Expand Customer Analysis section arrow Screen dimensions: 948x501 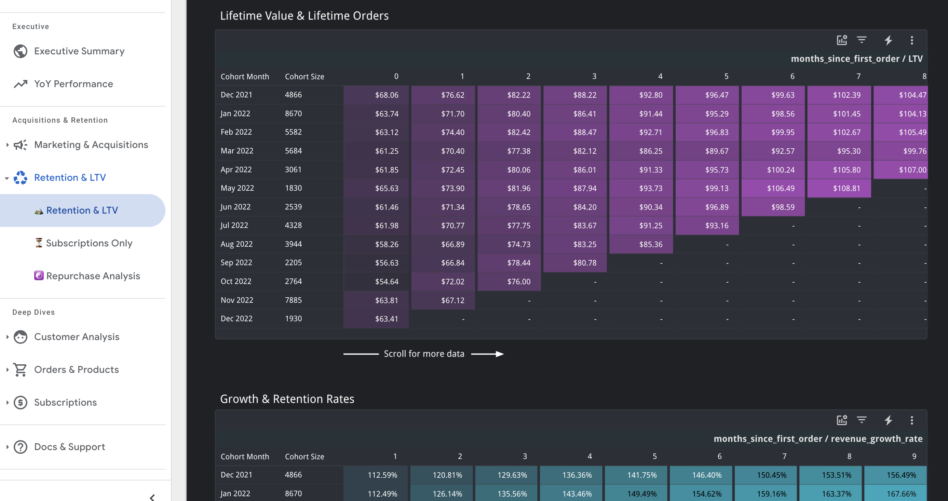pos(8,337)
